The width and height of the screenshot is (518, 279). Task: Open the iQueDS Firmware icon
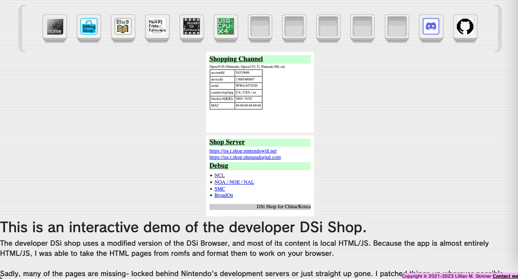pyautogui.click(x=192, y=27)
